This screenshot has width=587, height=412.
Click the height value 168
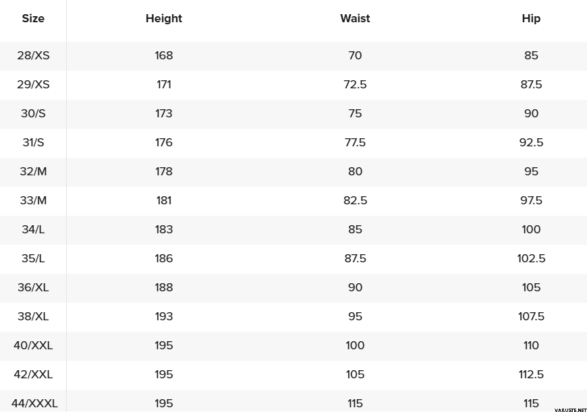[x=164, y=55]
